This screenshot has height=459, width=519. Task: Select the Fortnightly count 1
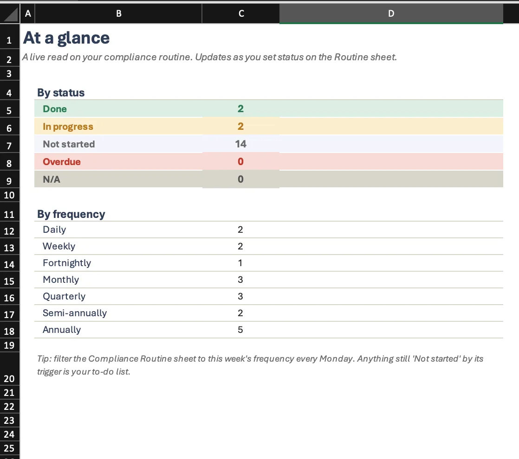[240, 263]
